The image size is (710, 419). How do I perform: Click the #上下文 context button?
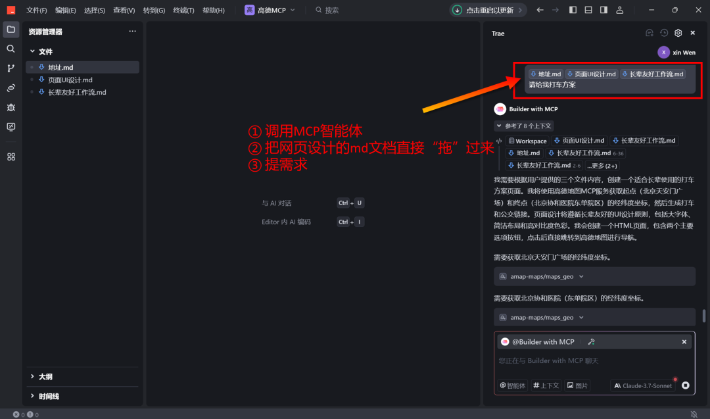point(546,385)
